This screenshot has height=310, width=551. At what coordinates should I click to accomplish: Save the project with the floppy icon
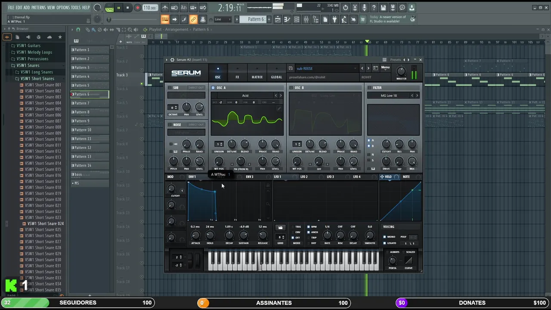(x=383, y=8)
